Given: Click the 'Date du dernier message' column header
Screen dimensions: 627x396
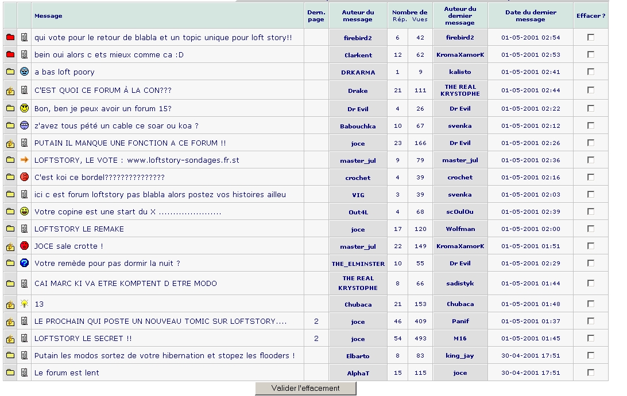Looking at the screenshot, I should pyautogui.click(x=530, y=15).
